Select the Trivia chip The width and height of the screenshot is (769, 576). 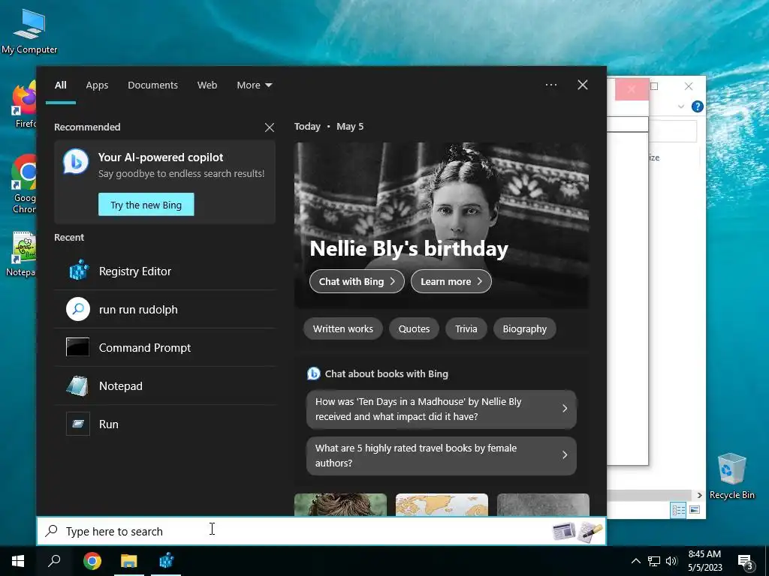pos(466,328)
